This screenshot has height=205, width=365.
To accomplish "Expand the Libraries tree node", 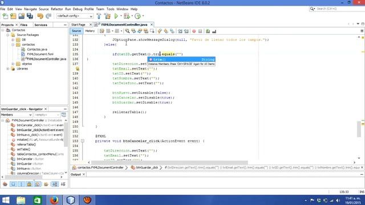I will click(7, 69).
